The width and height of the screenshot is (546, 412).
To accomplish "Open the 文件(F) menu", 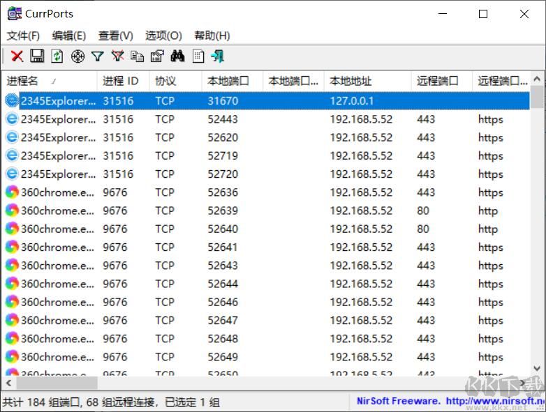I will [23, 36].
